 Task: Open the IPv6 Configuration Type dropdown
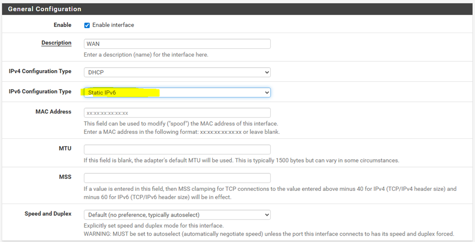177,93
